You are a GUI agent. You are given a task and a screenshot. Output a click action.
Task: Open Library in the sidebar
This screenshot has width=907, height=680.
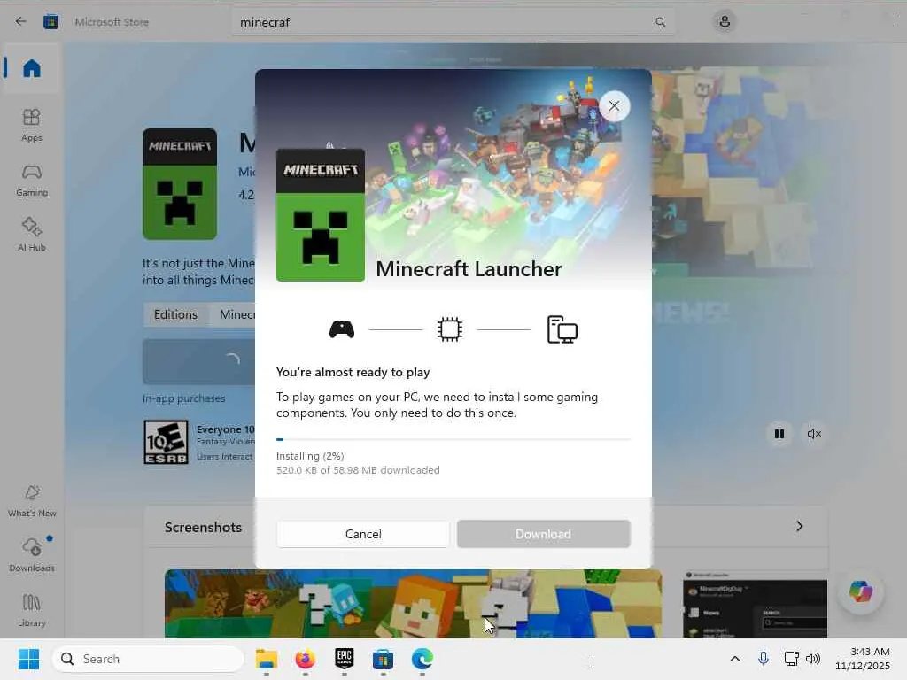click(32, 610)
